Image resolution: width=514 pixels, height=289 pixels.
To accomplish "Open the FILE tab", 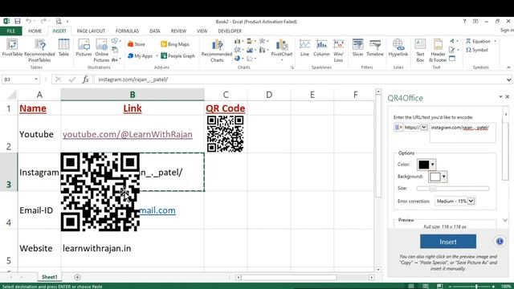I will (10, 31).
